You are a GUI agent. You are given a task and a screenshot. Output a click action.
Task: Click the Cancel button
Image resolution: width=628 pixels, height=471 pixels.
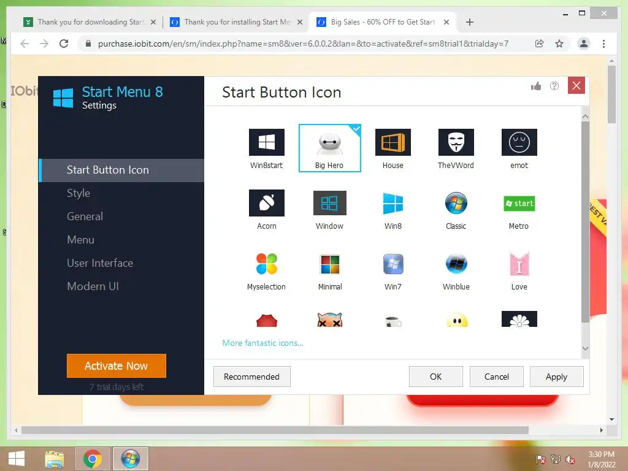point(496,377)
